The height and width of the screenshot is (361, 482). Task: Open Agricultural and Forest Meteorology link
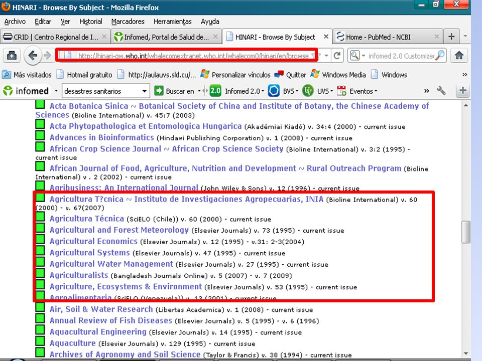tap(119, 230)
